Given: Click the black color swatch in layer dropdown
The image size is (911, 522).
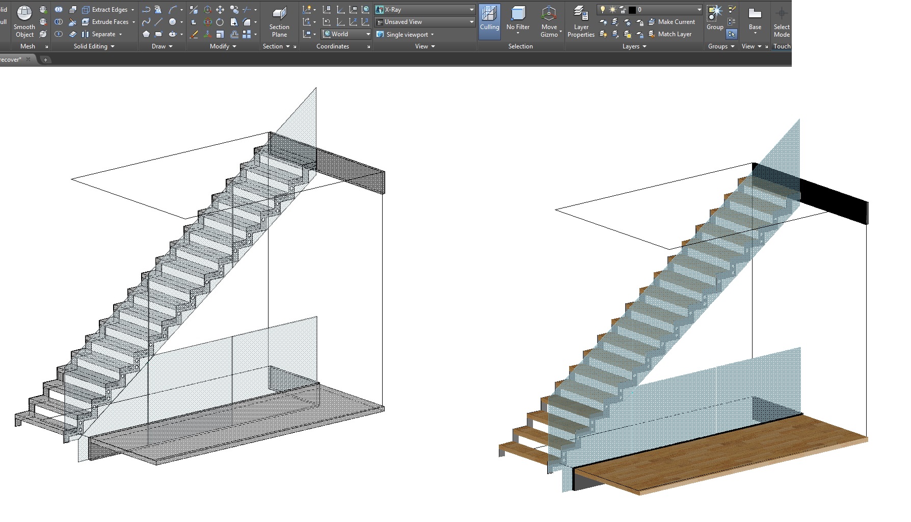Looking at the screenshot, I should 632,9.
